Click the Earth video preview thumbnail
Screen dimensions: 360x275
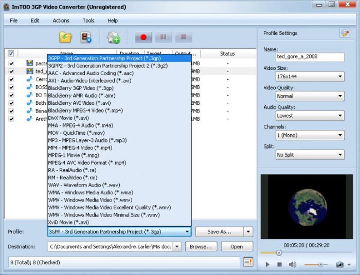(x=307, y=207)
